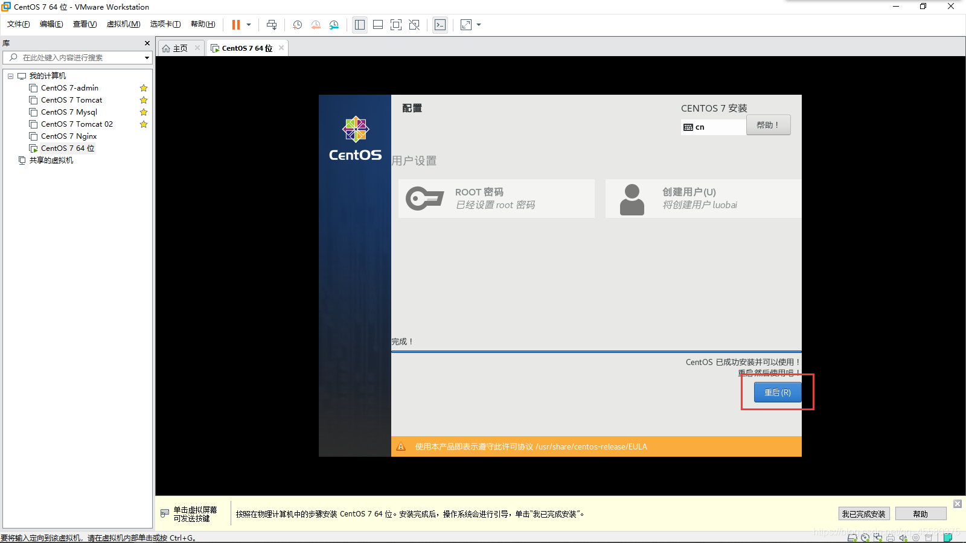The height and width of the screenshot is (543, 966).
Task: Click the USB camera status bar icon
Action: pos(916,538)
